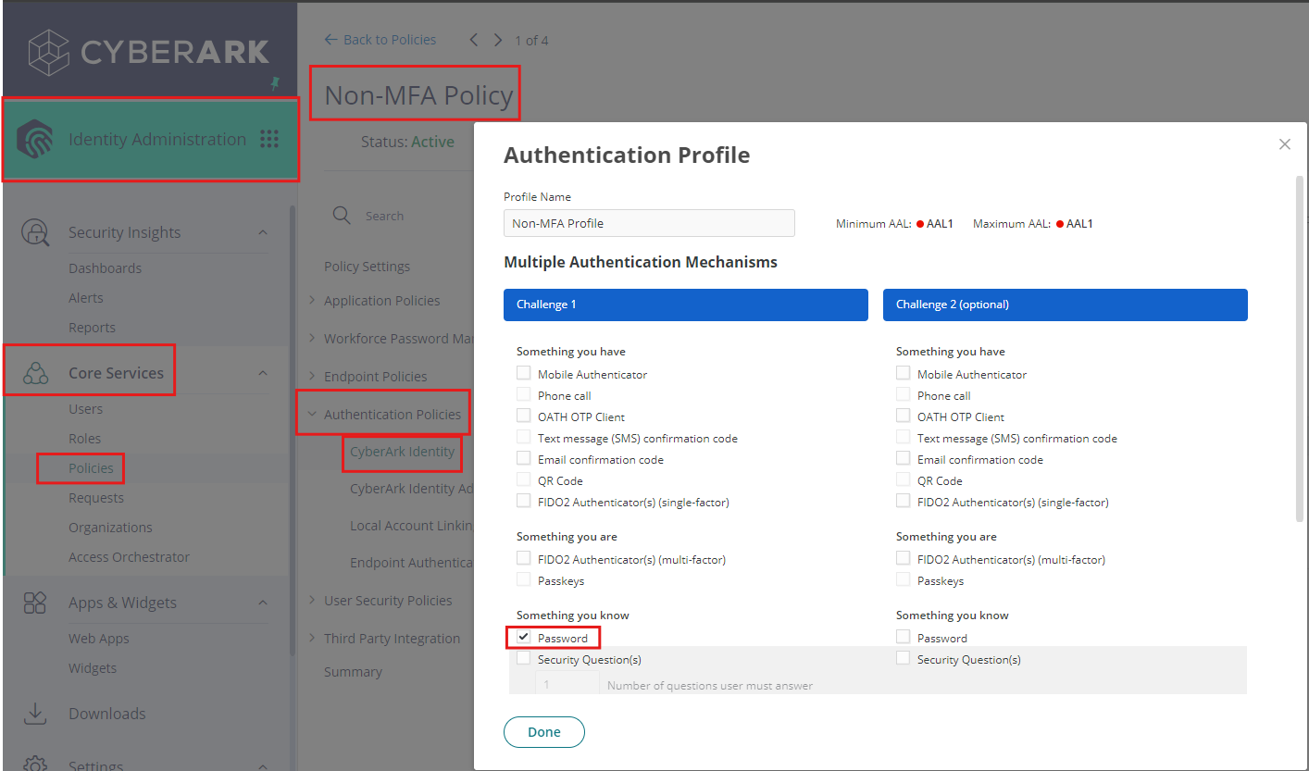
Task: Uncheck the Password checkbox in Challenge 1
Action: tap(524, 636)
